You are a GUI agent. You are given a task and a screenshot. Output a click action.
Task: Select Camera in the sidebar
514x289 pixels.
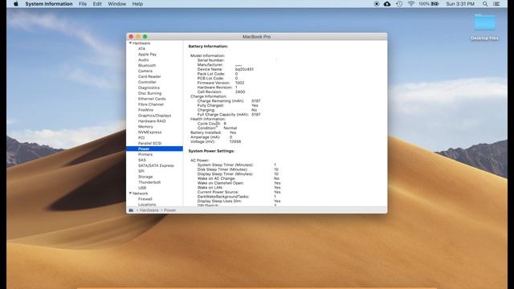[x=145, y=71]
